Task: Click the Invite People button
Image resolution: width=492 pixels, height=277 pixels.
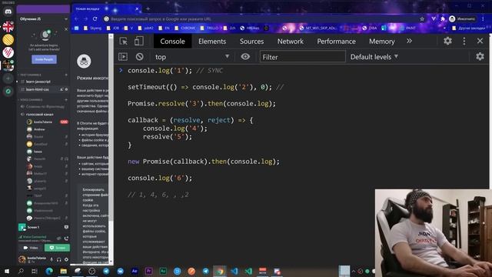Action: pos(44,59)
